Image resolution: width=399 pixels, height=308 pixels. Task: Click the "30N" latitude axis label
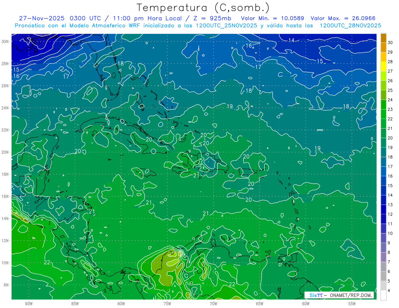point(6,42)
